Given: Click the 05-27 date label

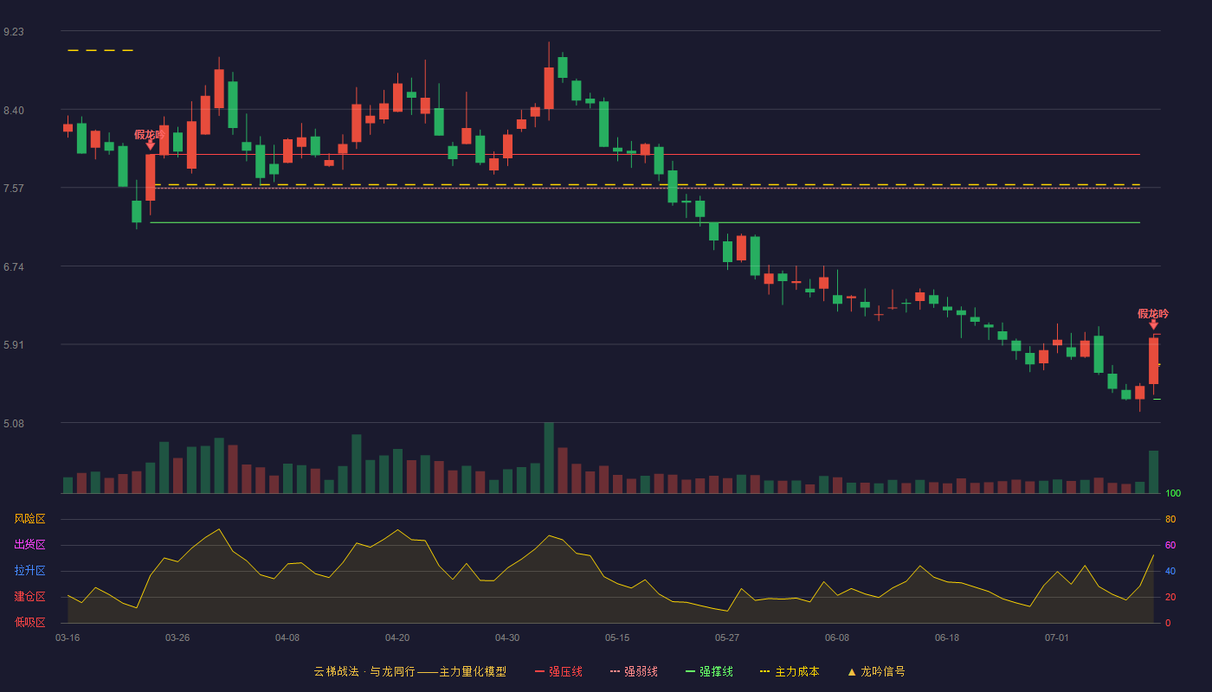Looking at the screenshot, I should coord(727,638).
